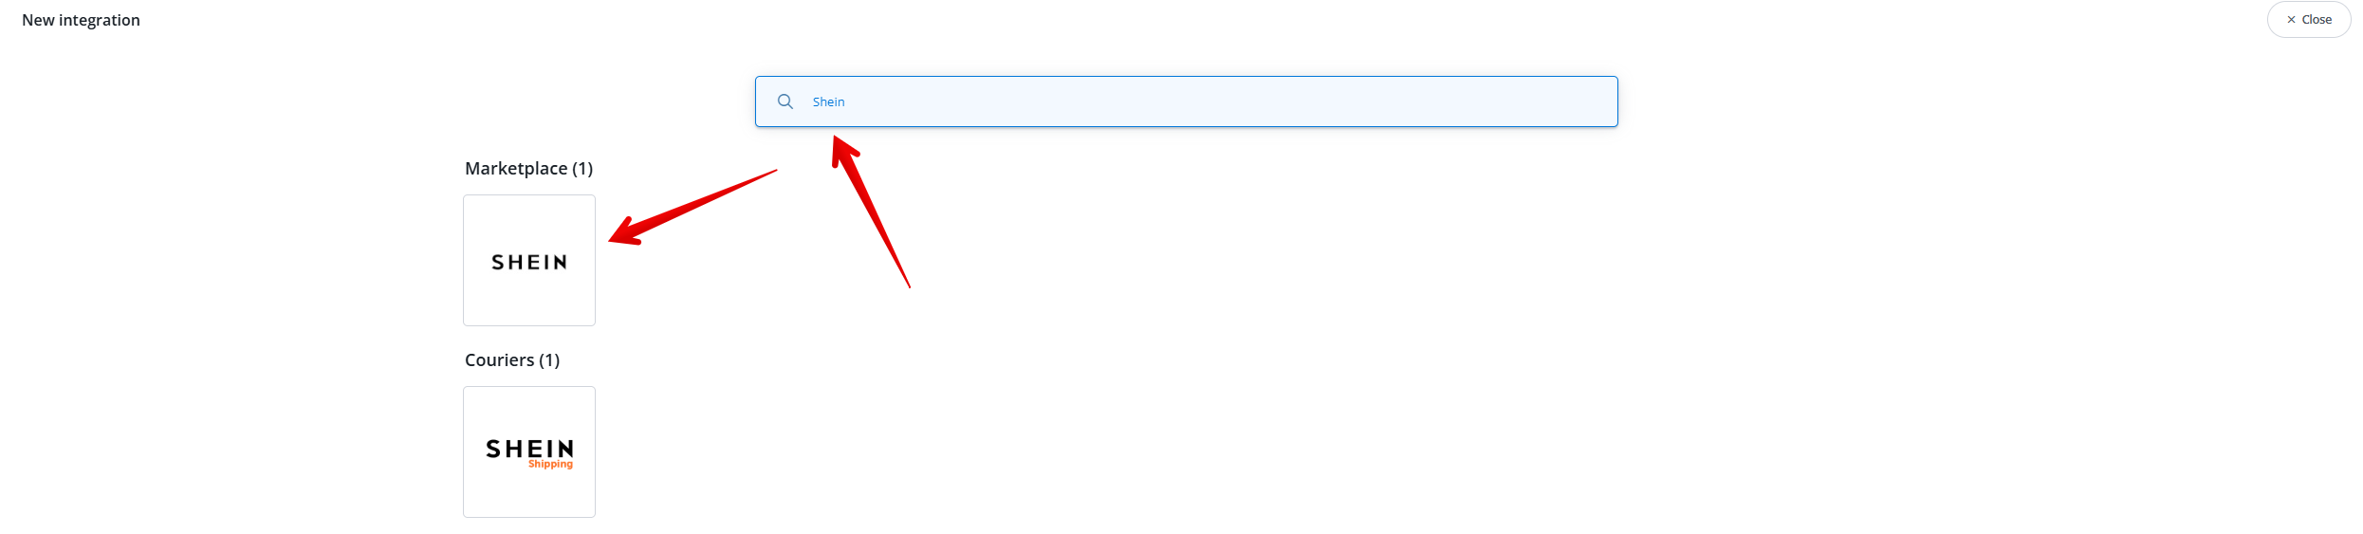Click the 'Close' label text
Viewport: 2363px width, 534px height.
2317,20
